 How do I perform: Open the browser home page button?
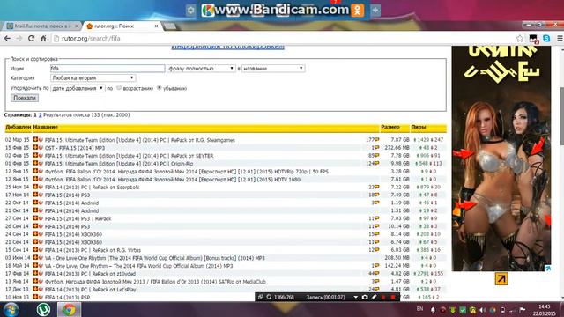43,38
